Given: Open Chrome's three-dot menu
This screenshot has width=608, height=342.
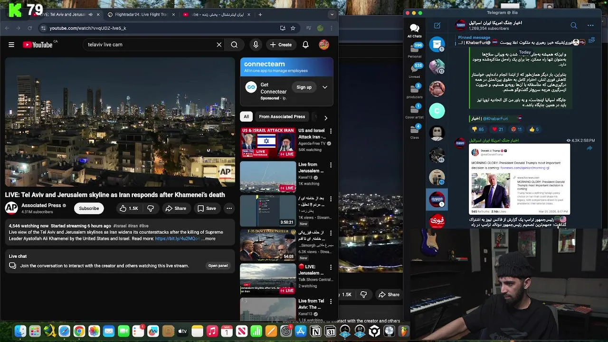Looking at the screenshot, I should coord(332,28).
